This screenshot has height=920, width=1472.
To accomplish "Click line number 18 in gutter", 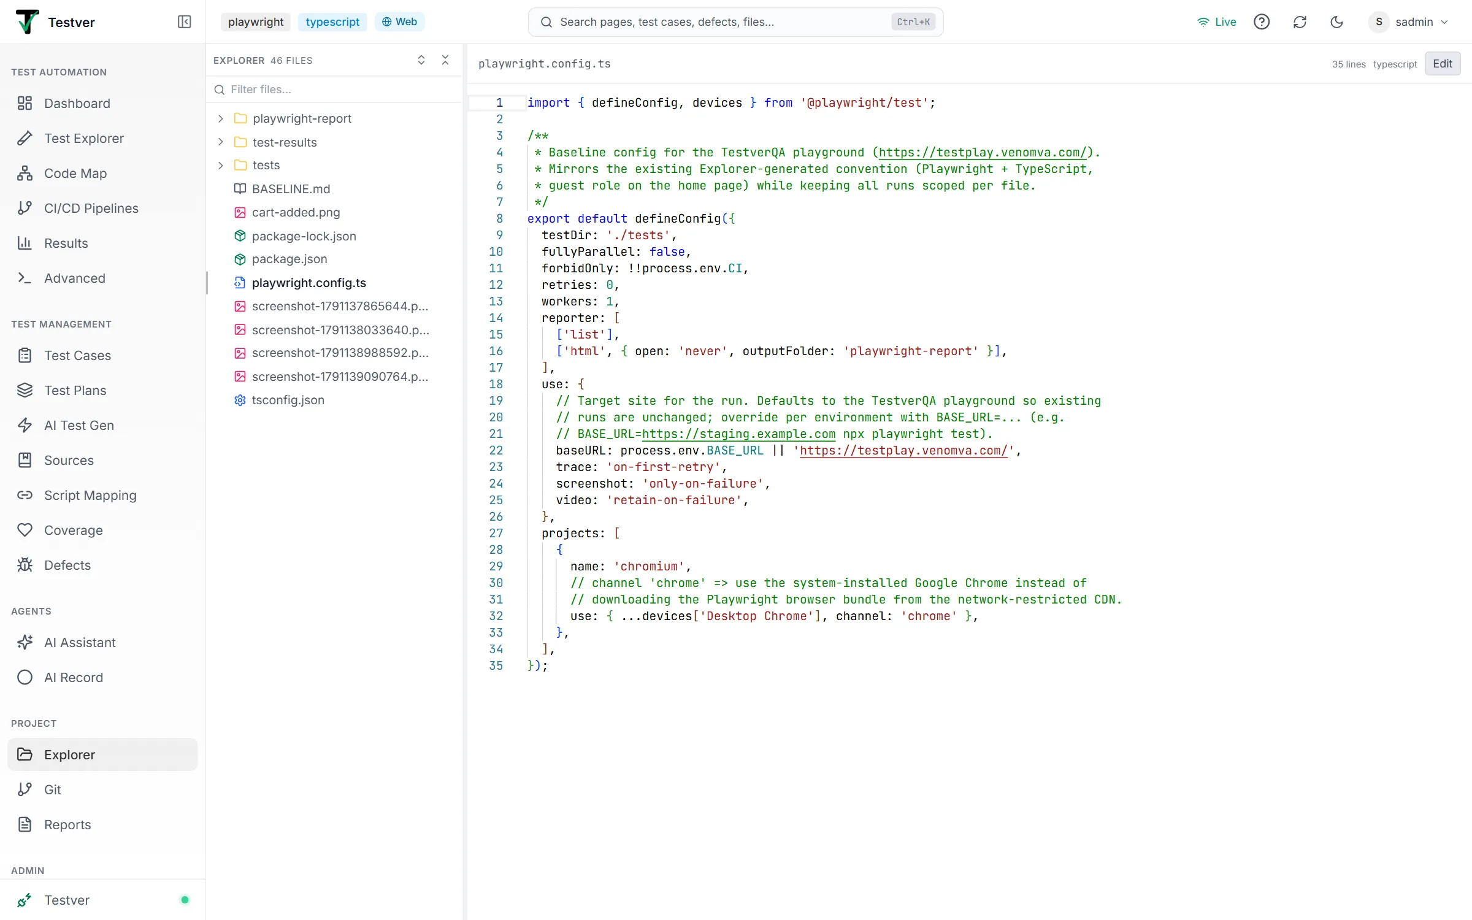I will click(496, 384).
